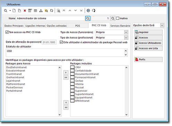Duplicate record using the copy pages icon
Viewport: 172px width, 126px height.
coord(19,11)
